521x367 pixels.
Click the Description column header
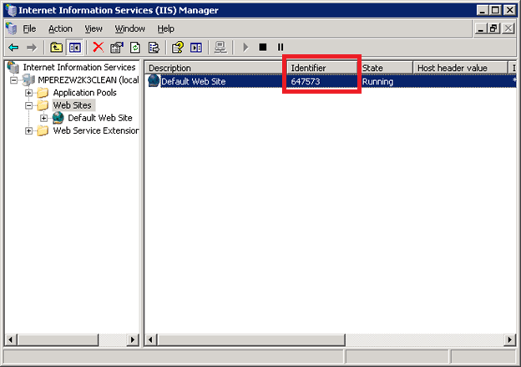click(213, 68)
